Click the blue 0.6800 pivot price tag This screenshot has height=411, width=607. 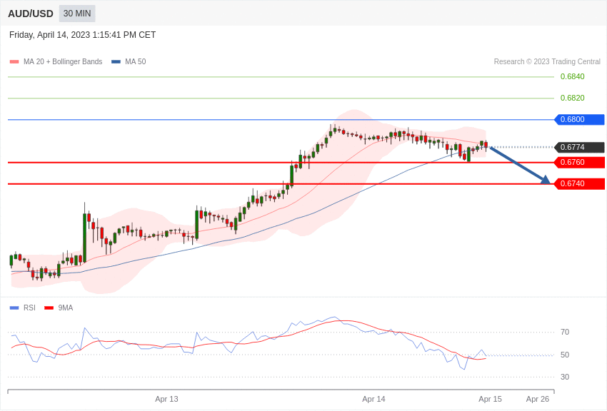(579, 119)
